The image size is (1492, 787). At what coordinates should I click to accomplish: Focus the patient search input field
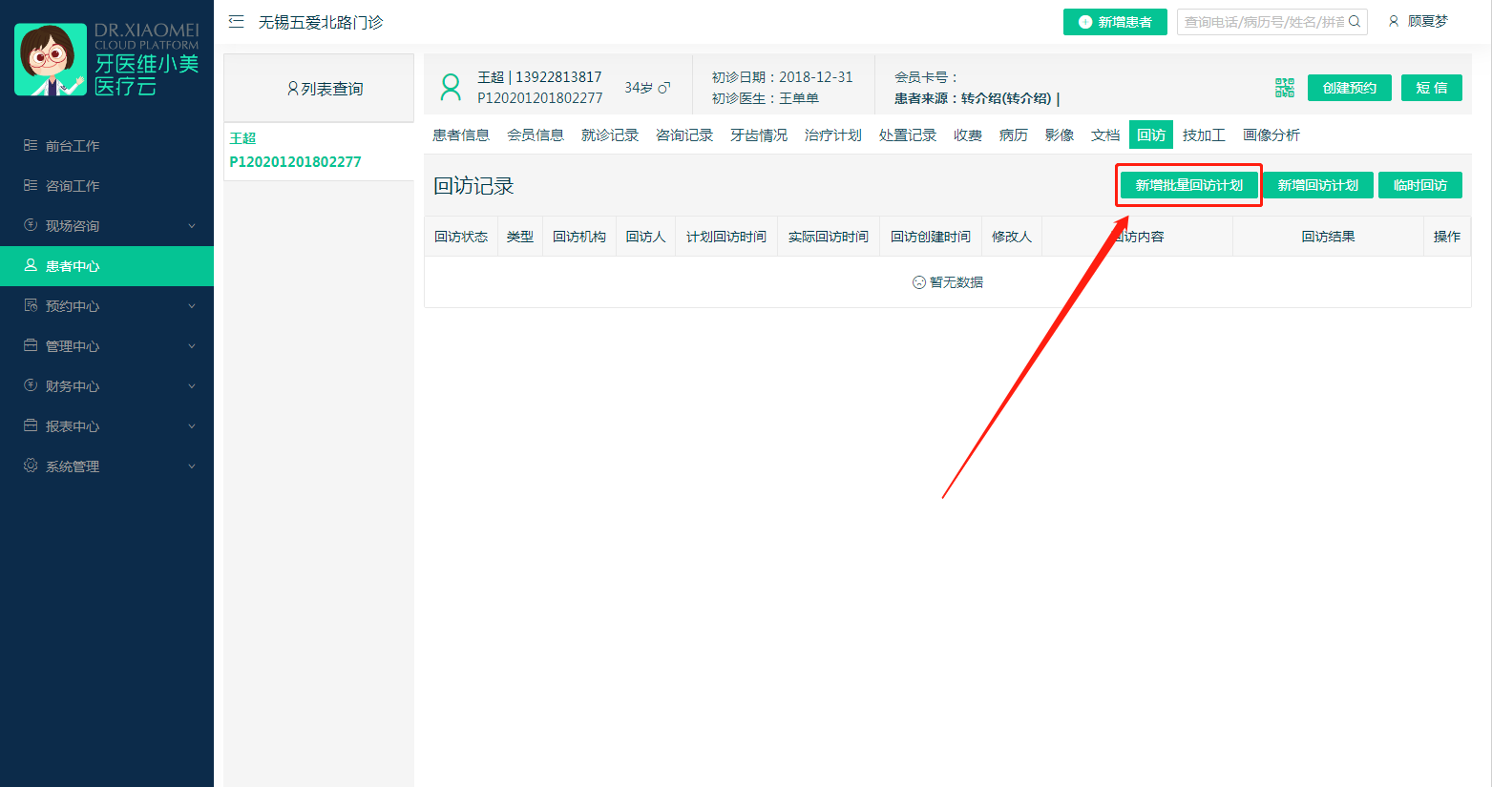[x=1262, y=22]
